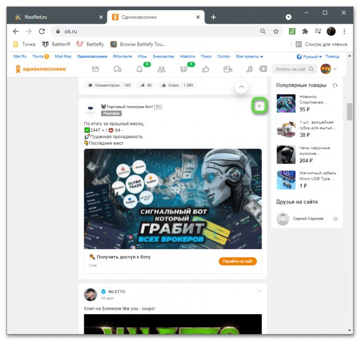The height and width of the screenshot is (341, 360).
Task: Open Игры in top bar
Action: (x=142, y=56)
